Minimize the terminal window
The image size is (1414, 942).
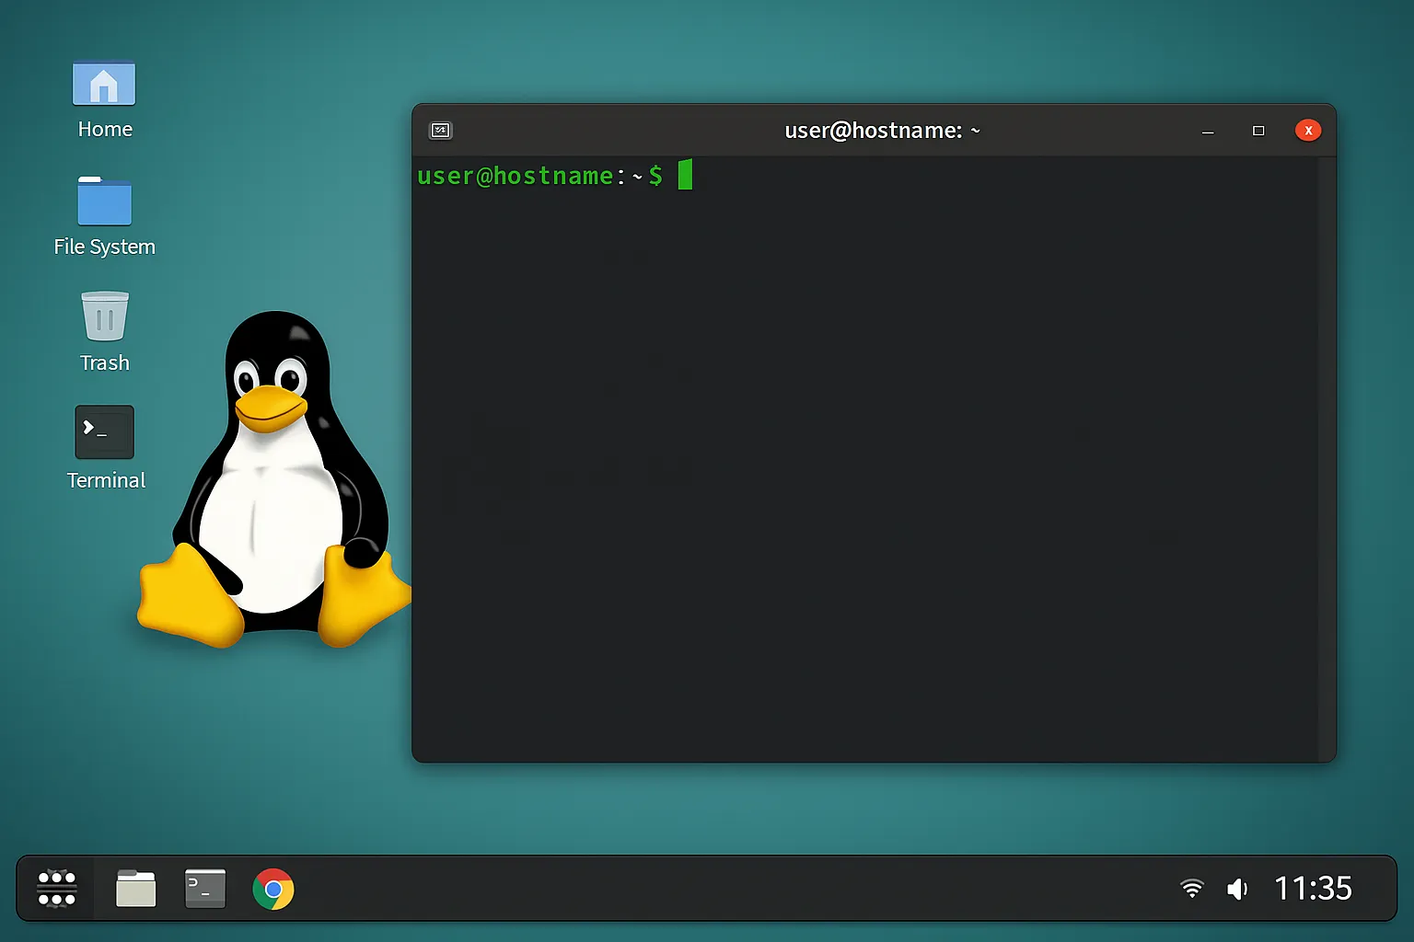tap(1208, 131)
